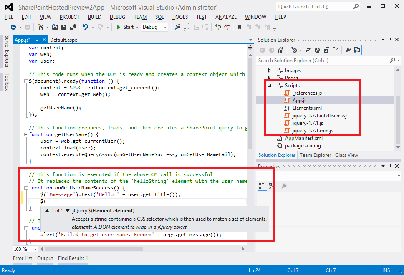Collapse the $(document).ready code block
Viewport: 404px width, 275px height.
coord(26,81)
